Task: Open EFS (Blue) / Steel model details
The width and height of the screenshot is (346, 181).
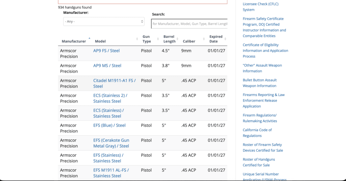Action: pos(109,125)
